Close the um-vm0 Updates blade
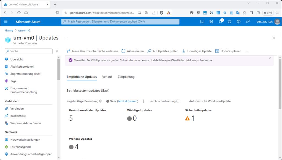Screen dimensions: 282x160 tap(273, 38)
